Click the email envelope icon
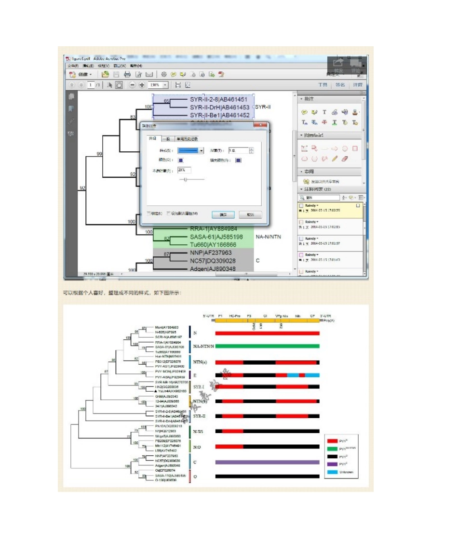Screen dimensions: 458x544 pos(149,74)
